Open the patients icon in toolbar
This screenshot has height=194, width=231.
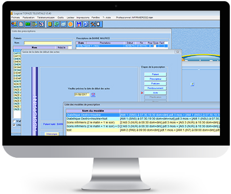[14, 24]
